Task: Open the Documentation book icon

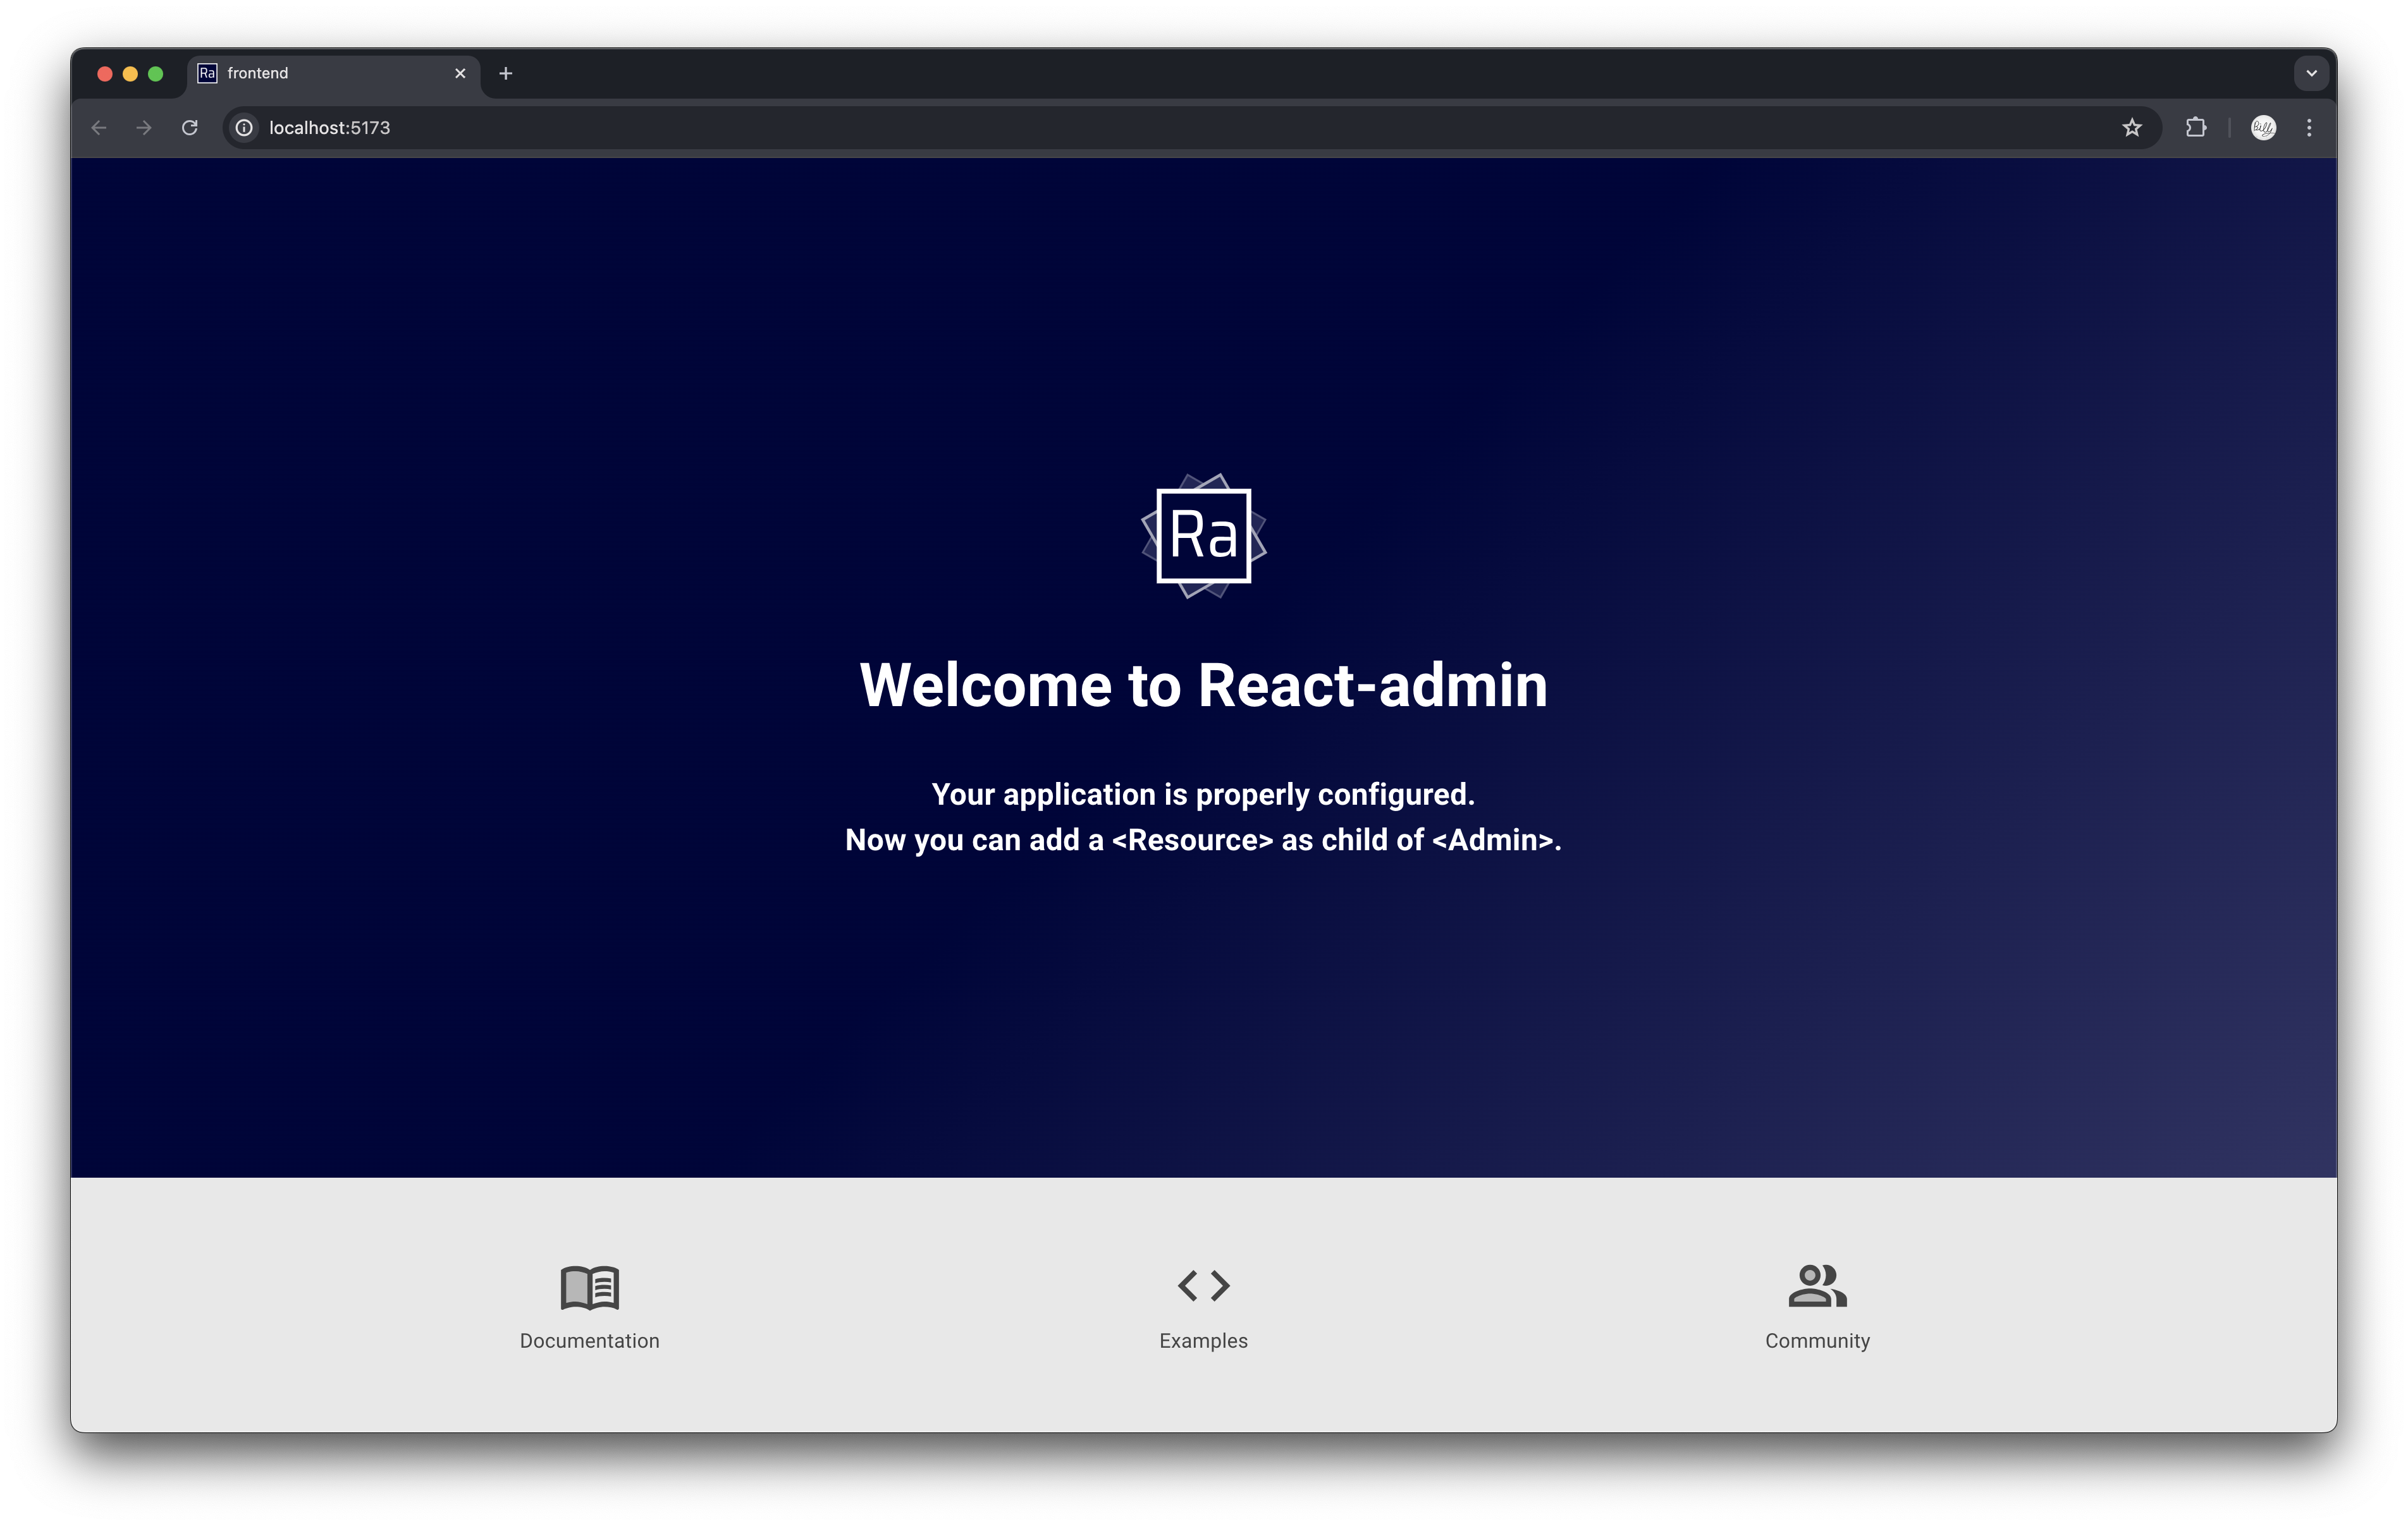Action: click(590, 1287)
